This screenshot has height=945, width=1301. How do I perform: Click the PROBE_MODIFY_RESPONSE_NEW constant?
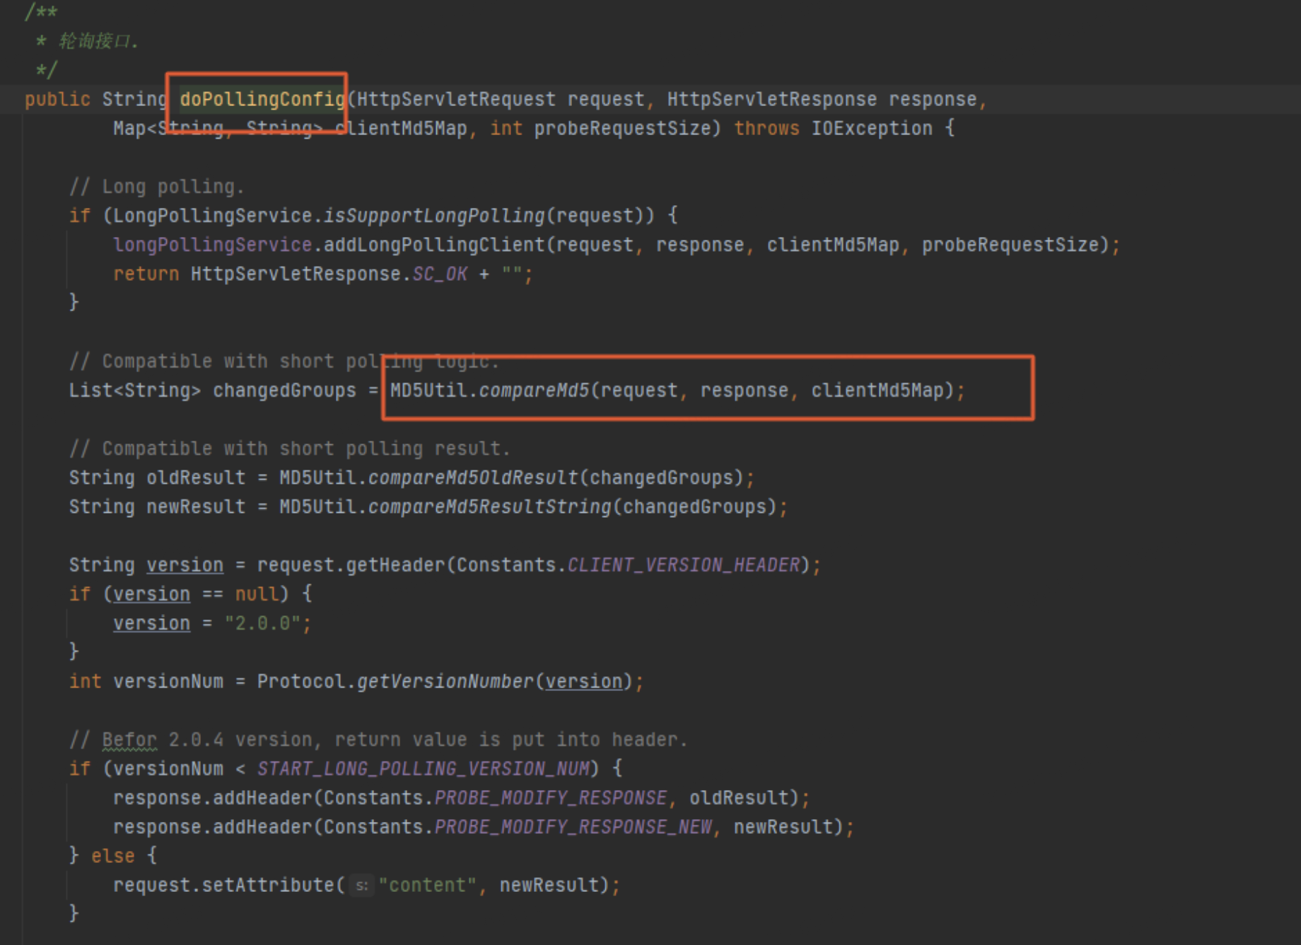[573, 827]
